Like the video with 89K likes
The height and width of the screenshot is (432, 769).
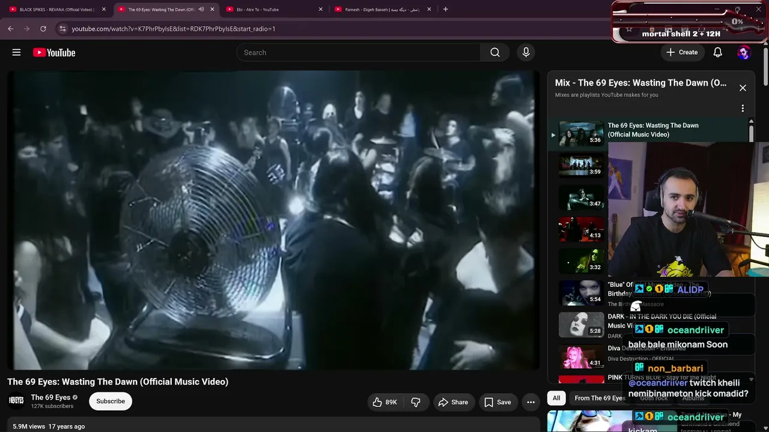pos(384,402)
